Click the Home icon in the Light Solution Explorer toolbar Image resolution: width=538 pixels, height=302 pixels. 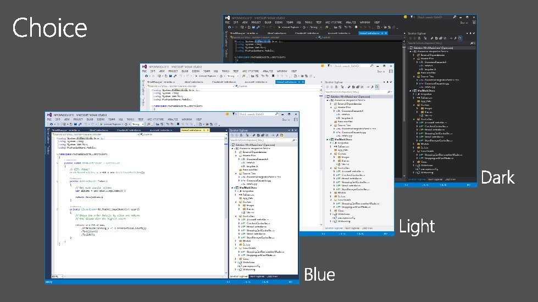coord(336,87)
